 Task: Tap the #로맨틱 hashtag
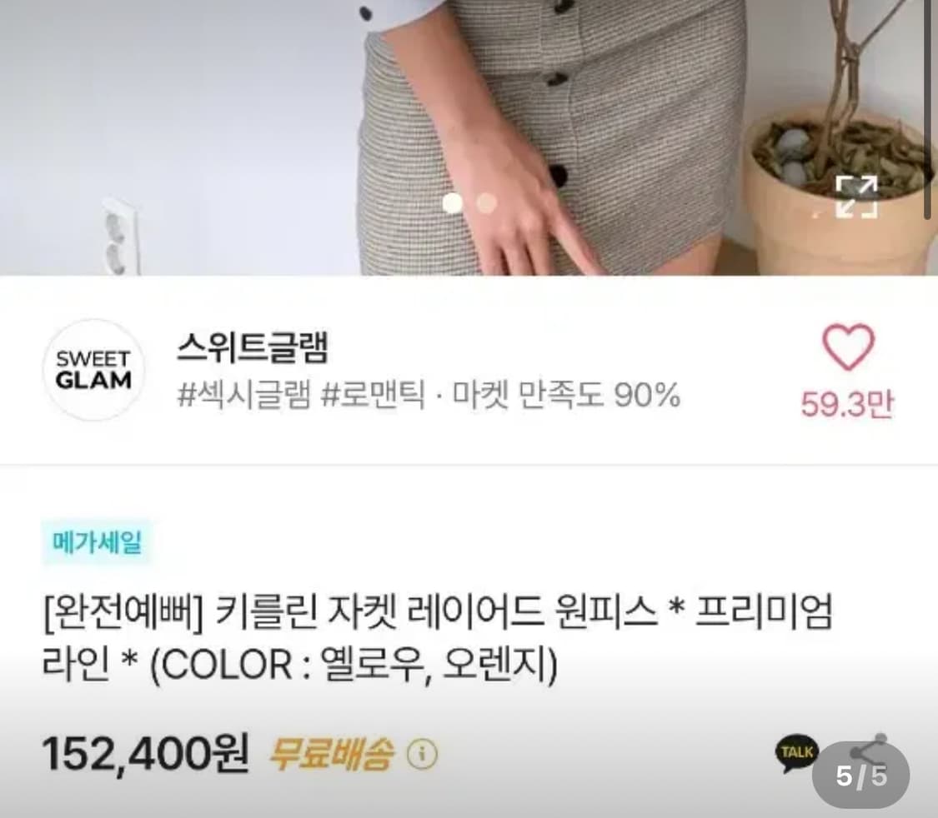coord(374,395)
